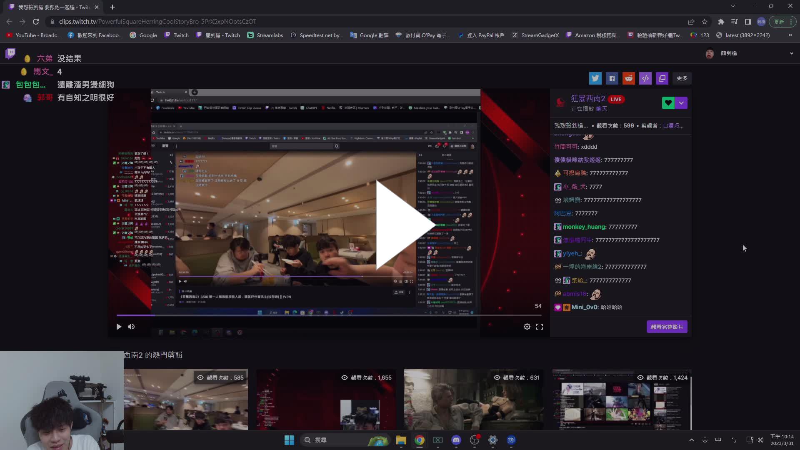Open the account dropdown beside 簡到楨

[791, 53]
